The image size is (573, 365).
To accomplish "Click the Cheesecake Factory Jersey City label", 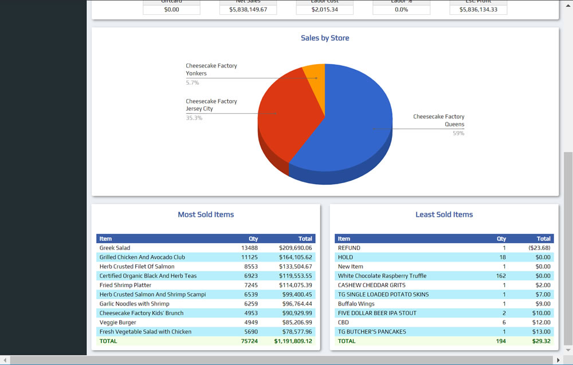I will [211, 105].
